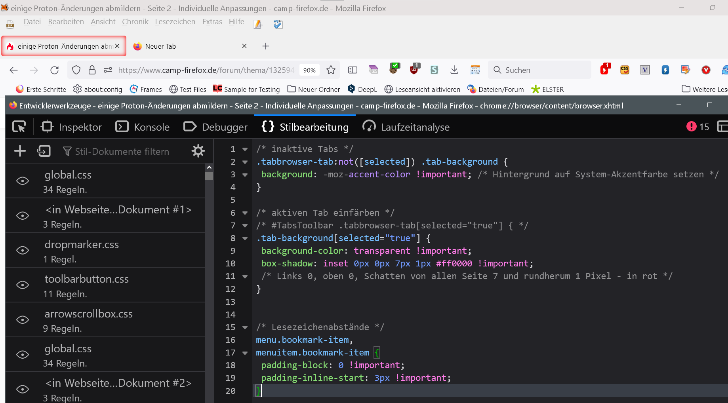The image size is (728, 403).
Task: Open the about:config bookmark
Action: pyautogui.click(x=98, y=89)
